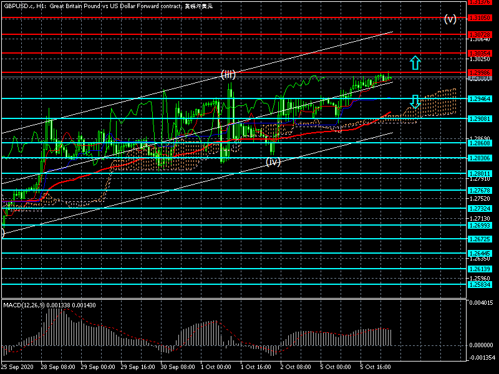
Task: Click the 29 Sep 16:00 time label
Action: (x=138, y=367)
